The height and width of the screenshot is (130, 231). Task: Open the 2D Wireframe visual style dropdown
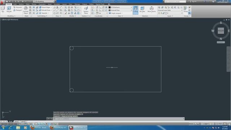(x=120, y=7)
